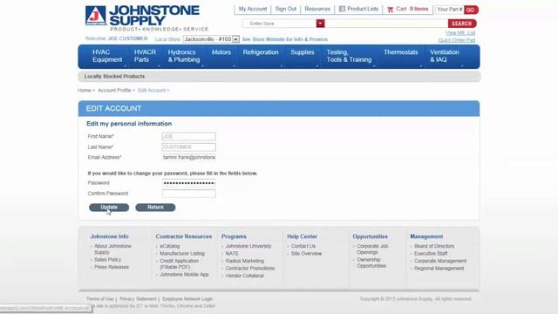
Task: Click the Return button
Action: pyautogui.click(x=155, y=208)
